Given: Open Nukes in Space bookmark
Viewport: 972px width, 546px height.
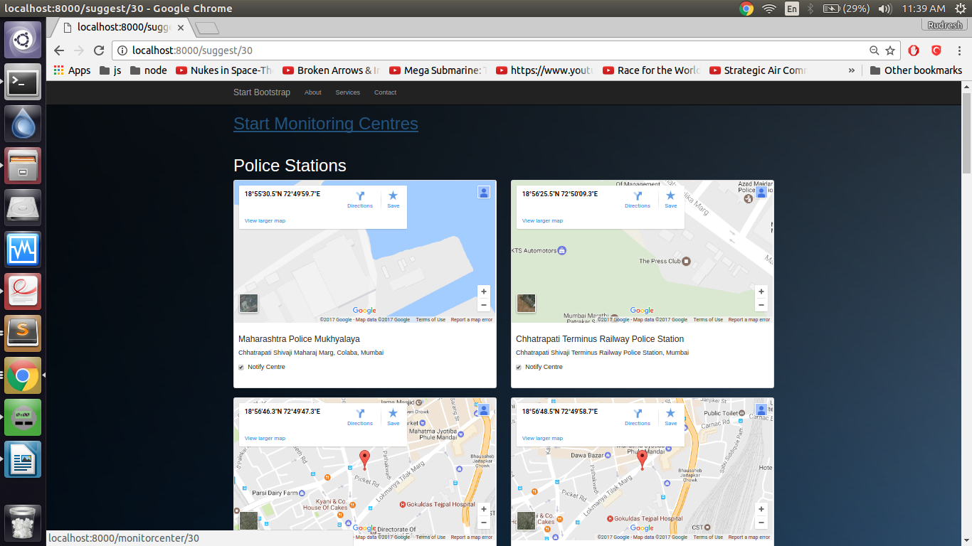Looking at the screenshot, I should click(x=225, y=70).
